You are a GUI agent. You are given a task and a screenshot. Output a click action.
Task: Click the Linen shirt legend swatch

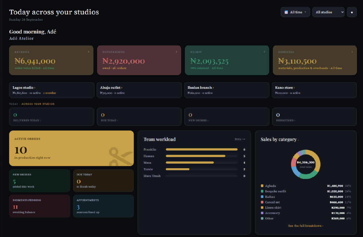(262, 208)
